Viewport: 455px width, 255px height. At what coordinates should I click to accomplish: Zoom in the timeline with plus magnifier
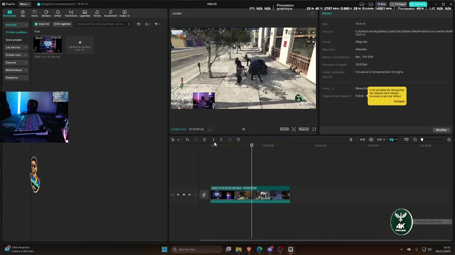click(449, 140)
